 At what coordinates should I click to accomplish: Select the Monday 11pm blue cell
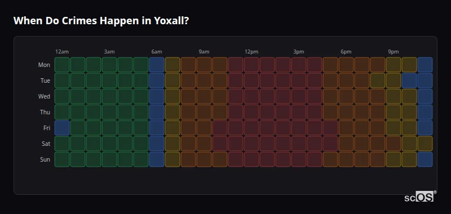pyautogui.click(x=425, y=65)
